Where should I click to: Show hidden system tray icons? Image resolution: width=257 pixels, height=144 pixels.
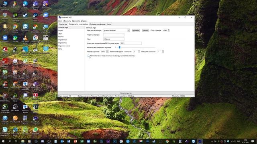[212, 141]
